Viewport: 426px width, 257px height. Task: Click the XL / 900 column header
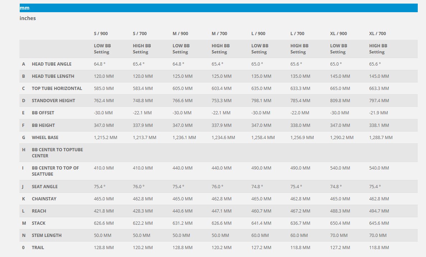pos(338,34)
